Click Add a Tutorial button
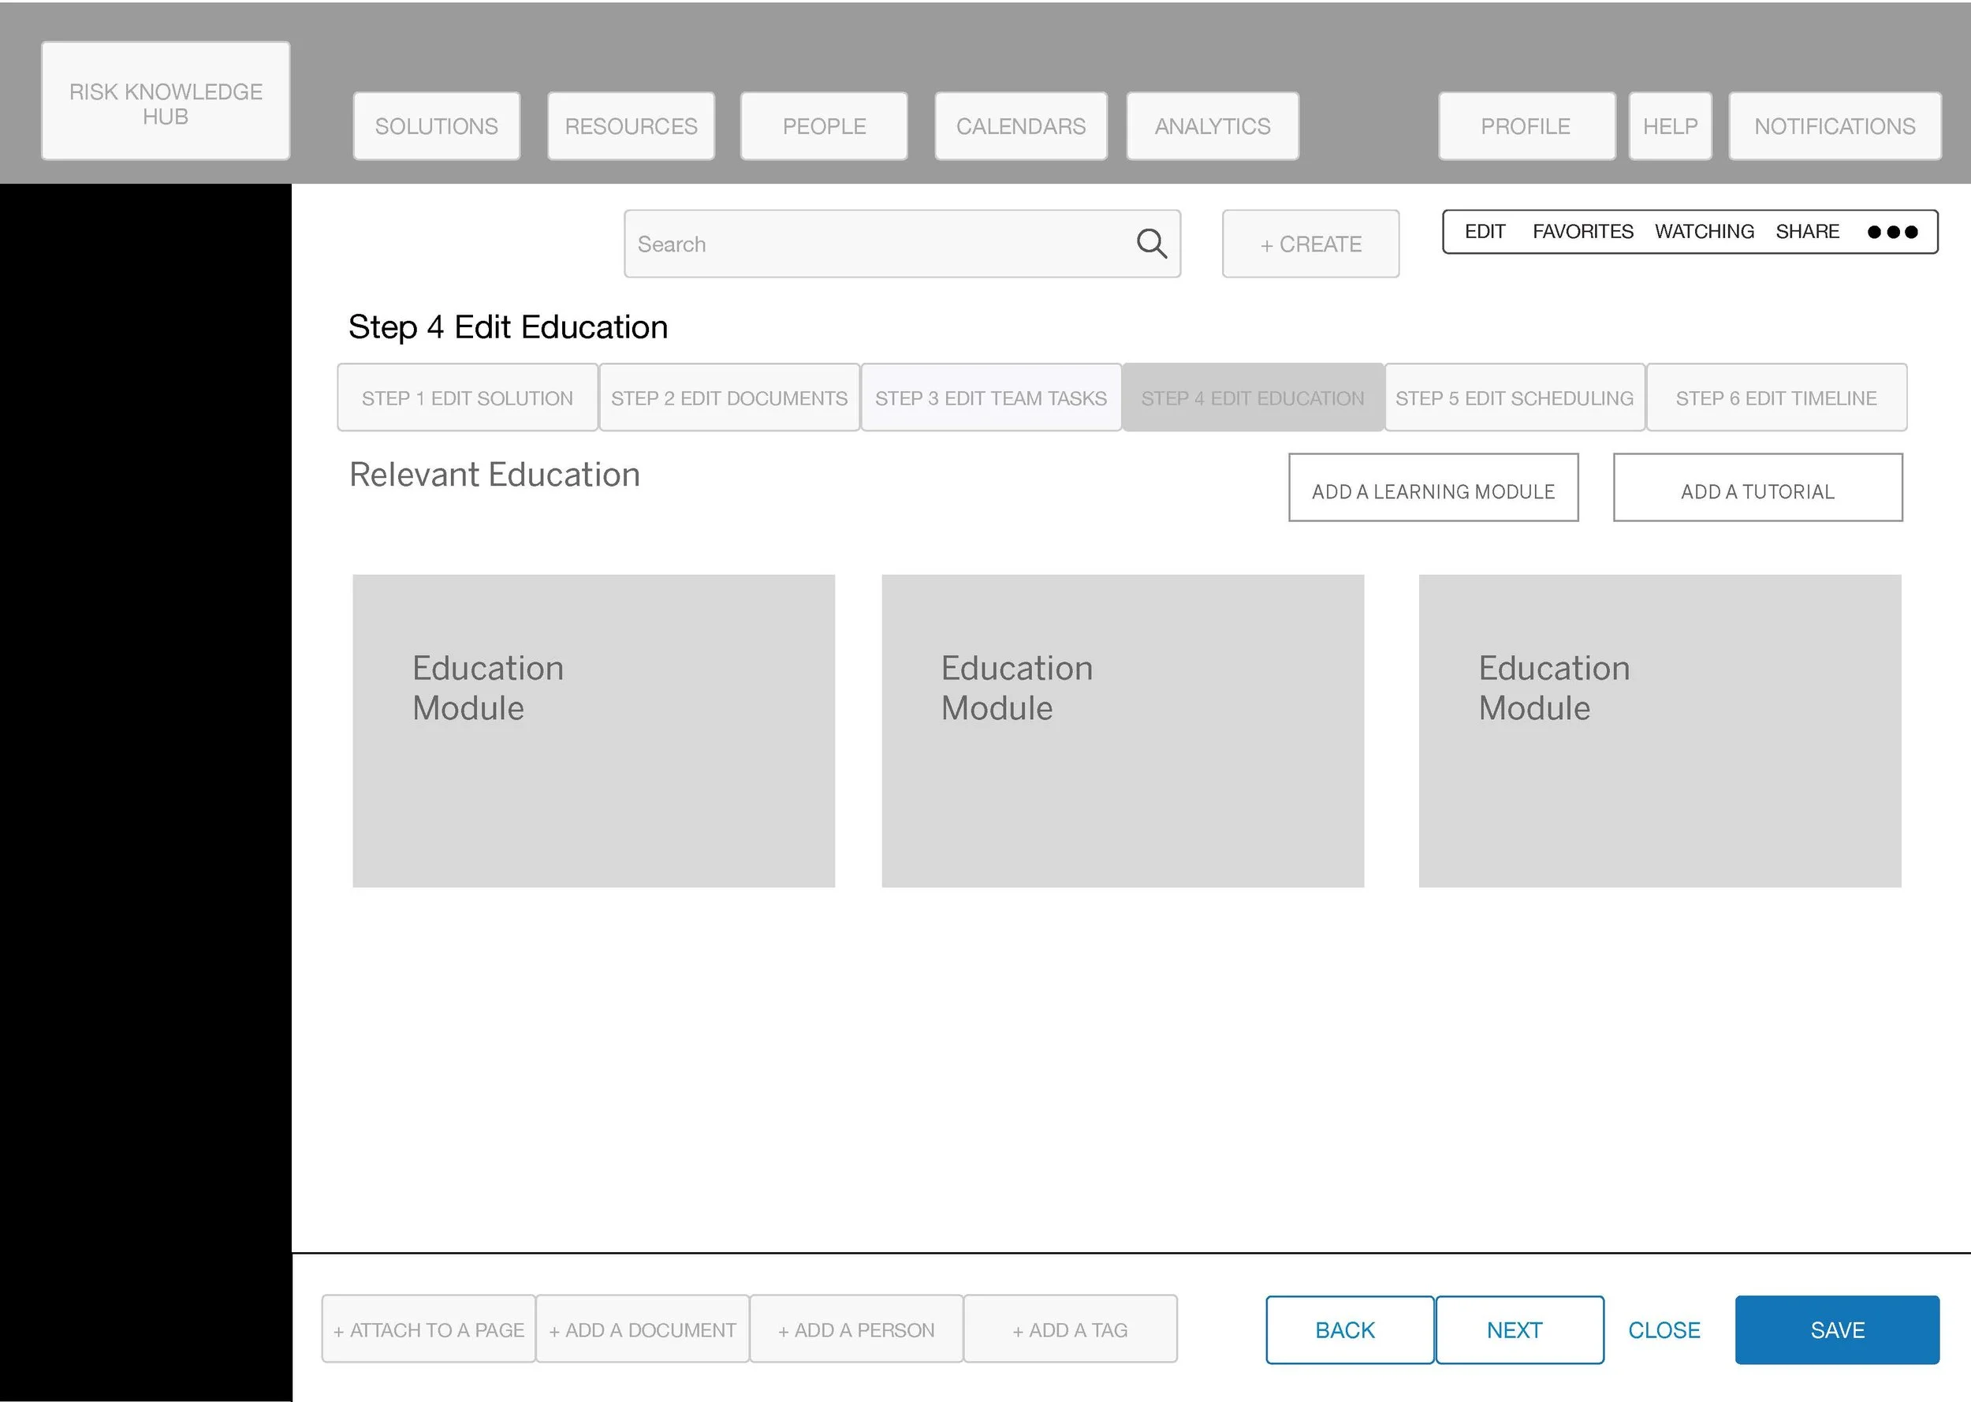The width and height of the screenshot is (1971, 1402). [1758, 488]
